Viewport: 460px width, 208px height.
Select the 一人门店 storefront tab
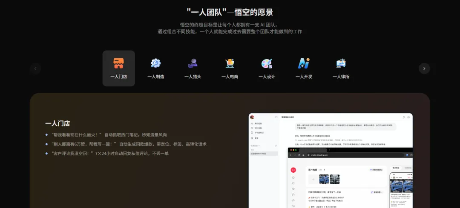[x=119, y=68]
